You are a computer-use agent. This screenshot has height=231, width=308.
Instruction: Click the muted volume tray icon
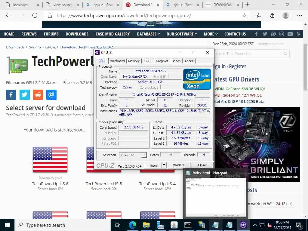269,225
